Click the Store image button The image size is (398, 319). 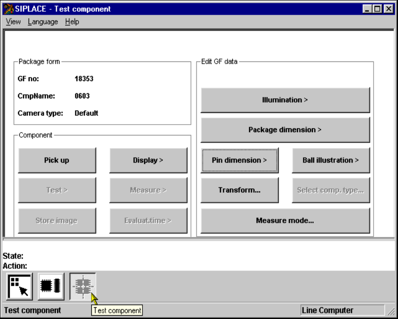pos(57,221)
